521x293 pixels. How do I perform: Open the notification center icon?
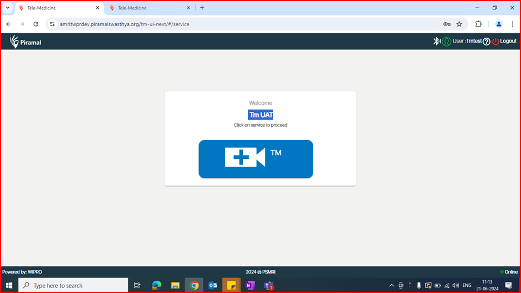pos(508,285)
